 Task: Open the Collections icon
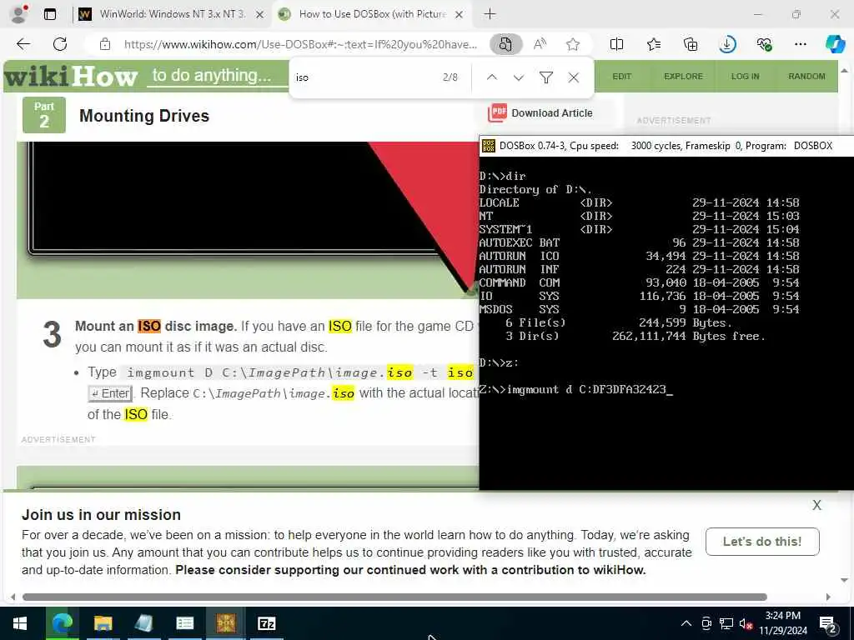click(x=690, y=44)
